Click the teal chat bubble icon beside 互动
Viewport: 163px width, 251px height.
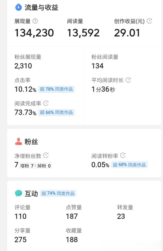(19, 193)
